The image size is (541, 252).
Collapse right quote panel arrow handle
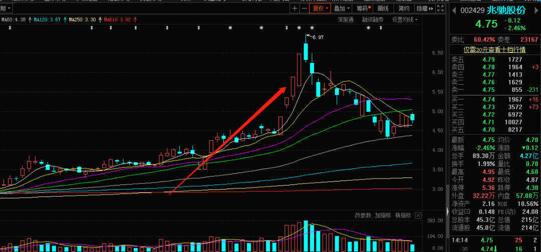tap(448, 211)
